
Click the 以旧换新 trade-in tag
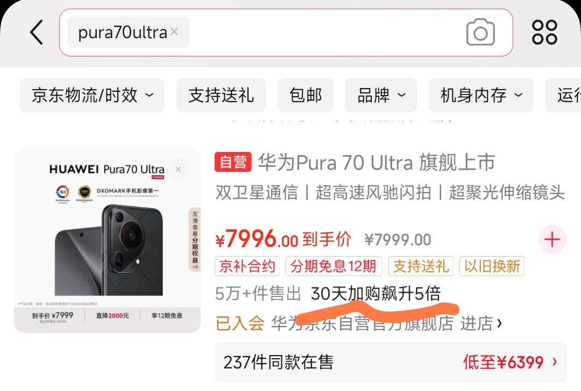point(492,266)
